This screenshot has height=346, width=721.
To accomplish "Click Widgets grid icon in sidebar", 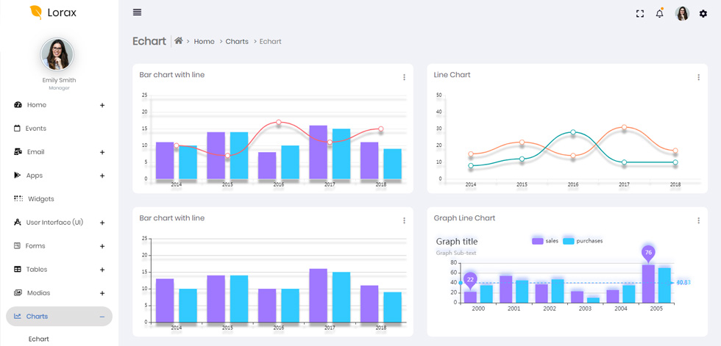I will pos(18,198).
